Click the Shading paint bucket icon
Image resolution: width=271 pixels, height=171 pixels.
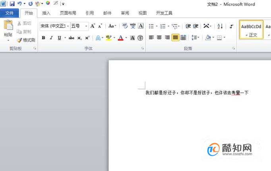208,37
